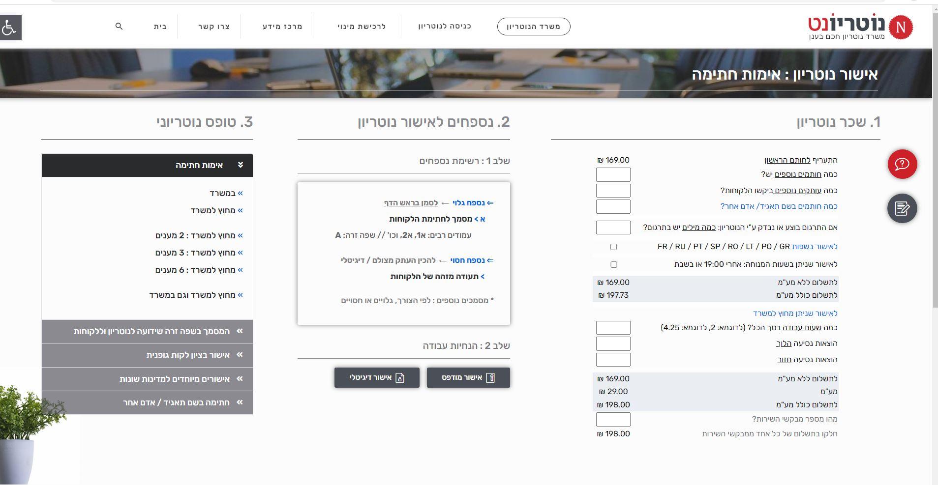Click the work hours total input
Screen dimensions: 938x485
[613, 328]
